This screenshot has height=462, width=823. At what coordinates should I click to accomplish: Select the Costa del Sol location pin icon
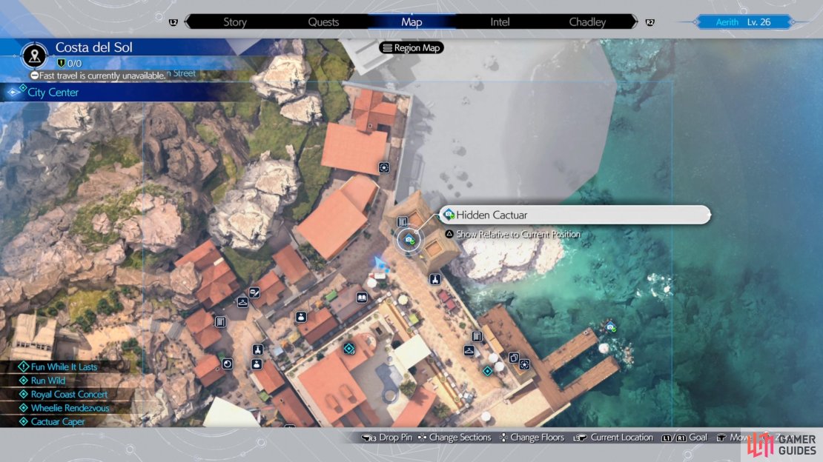[35, 56]
